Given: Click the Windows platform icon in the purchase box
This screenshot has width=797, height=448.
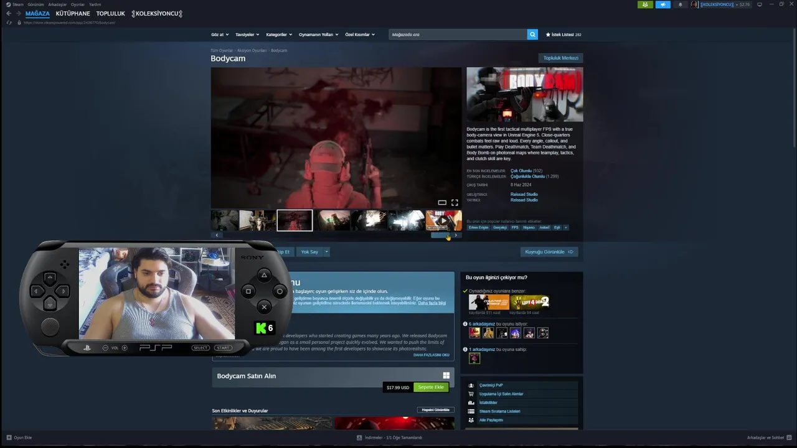Looking at the screenshot, I should click(446, 375).
